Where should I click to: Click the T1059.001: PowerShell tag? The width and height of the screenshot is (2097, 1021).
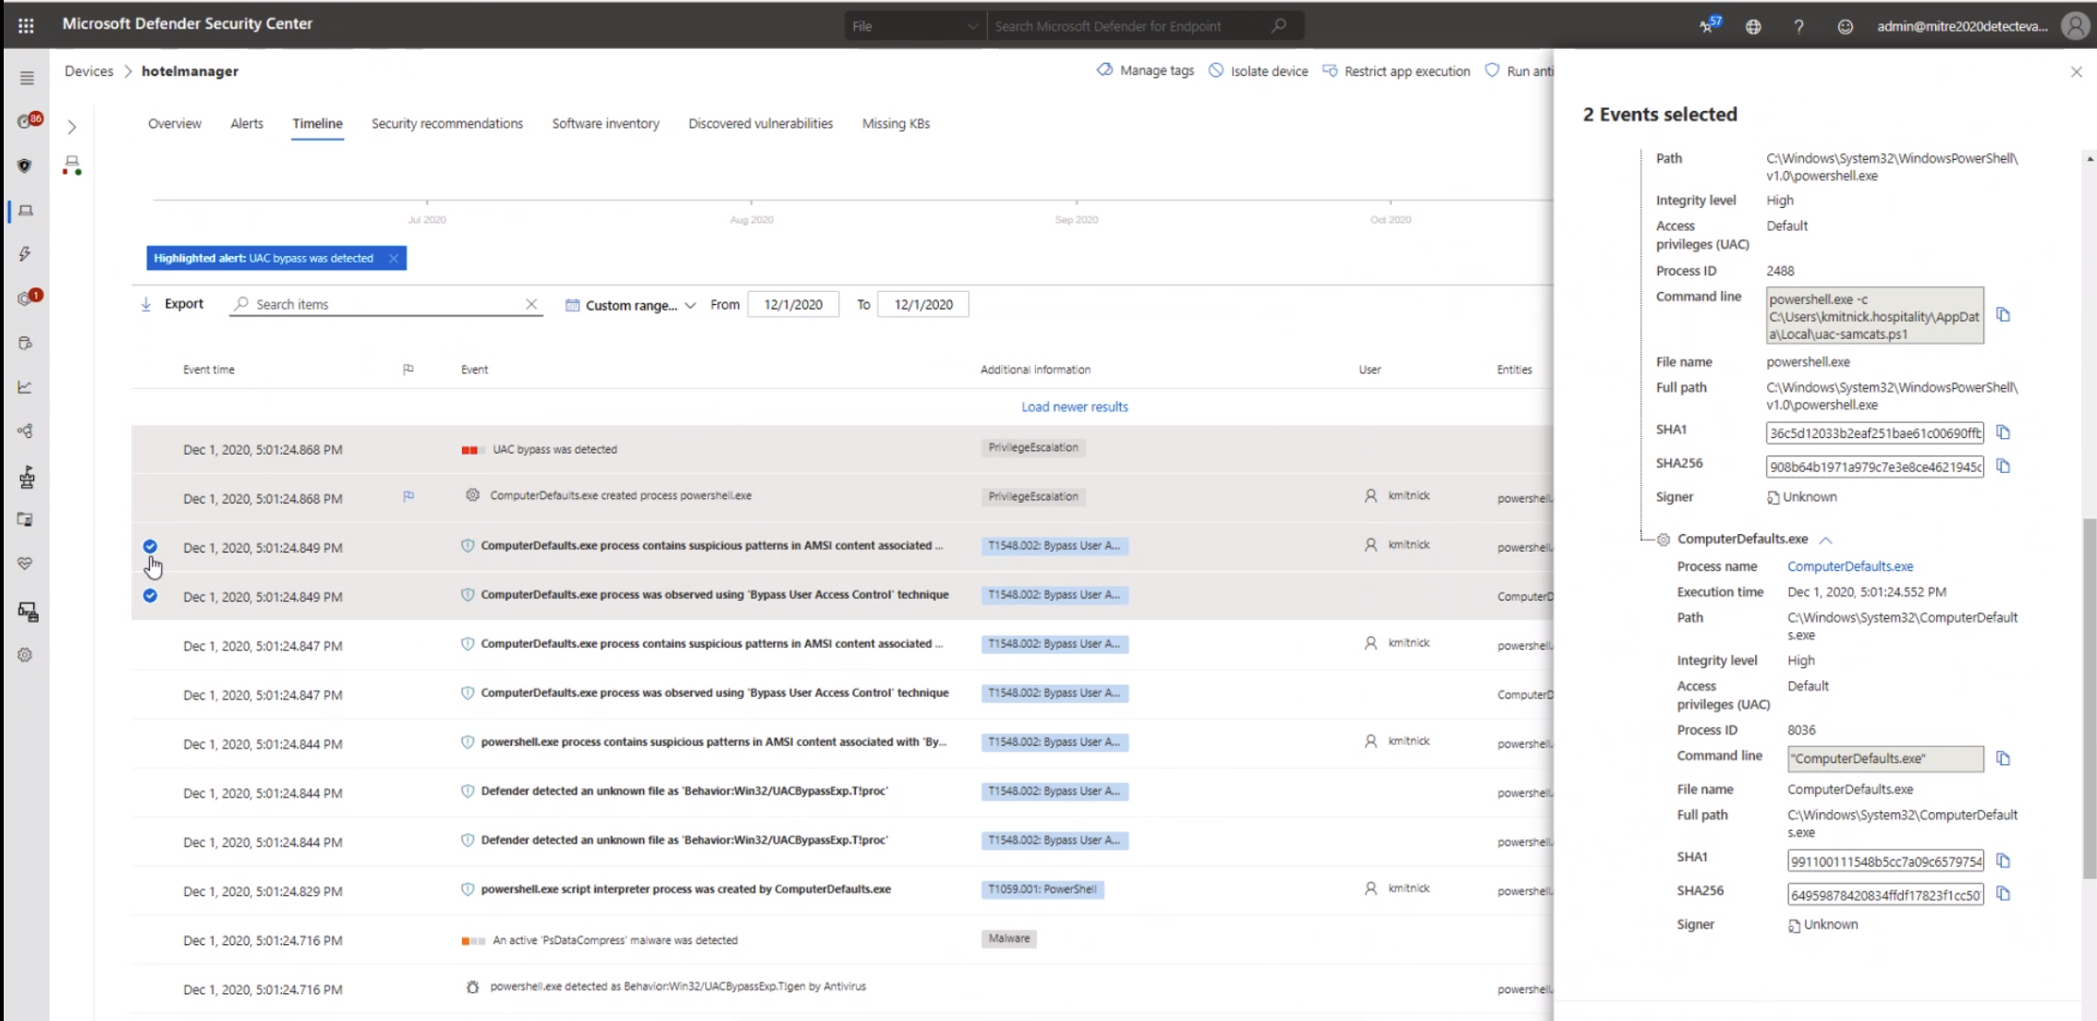[x=1042, y=890]
